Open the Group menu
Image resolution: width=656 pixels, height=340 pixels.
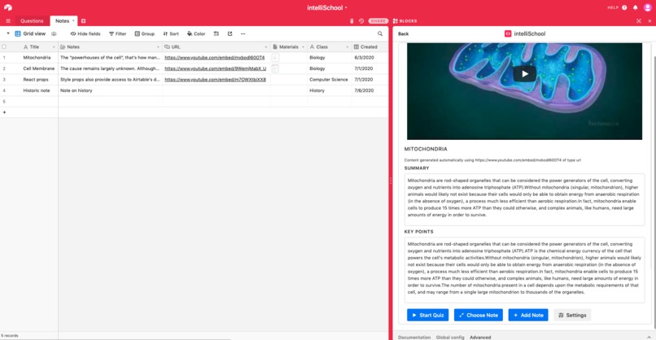click(x=144, y=34)
